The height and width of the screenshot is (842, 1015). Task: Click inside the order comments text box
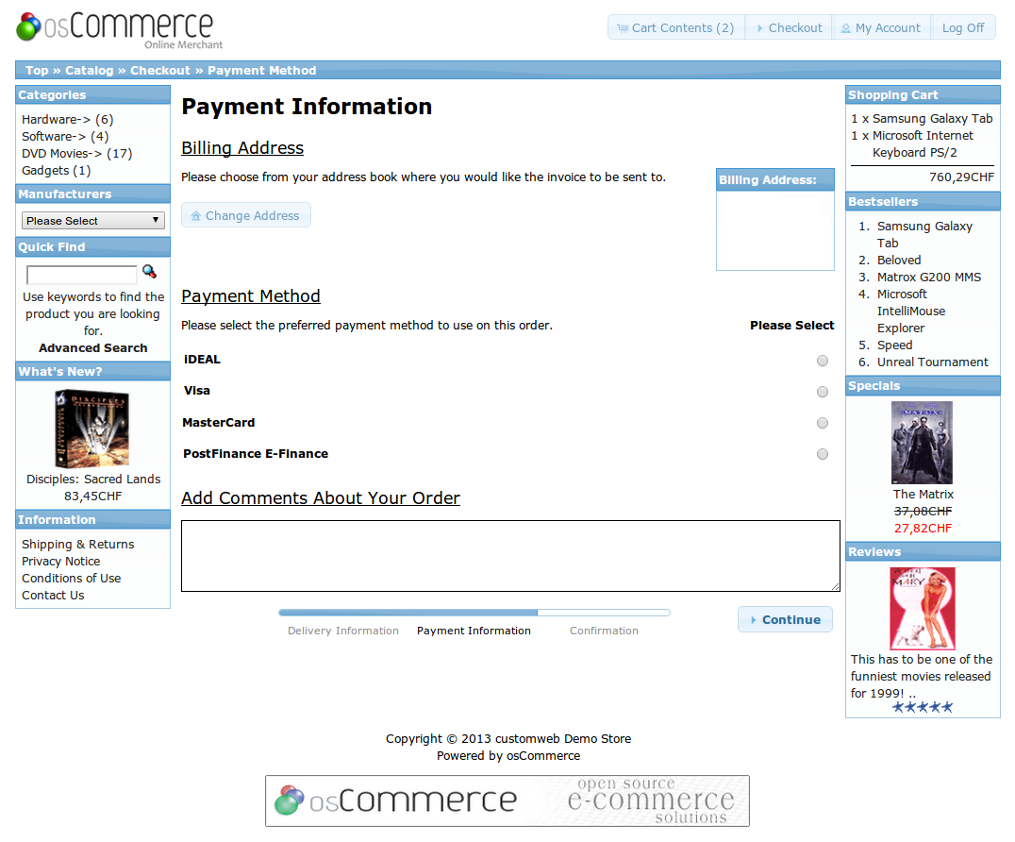(x=509, y=555)
